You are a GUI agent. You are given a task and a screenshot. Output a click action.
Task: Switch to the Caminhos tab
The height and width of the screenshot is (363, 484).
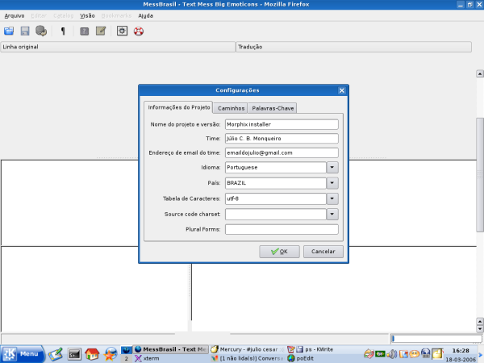pos(231,108)
